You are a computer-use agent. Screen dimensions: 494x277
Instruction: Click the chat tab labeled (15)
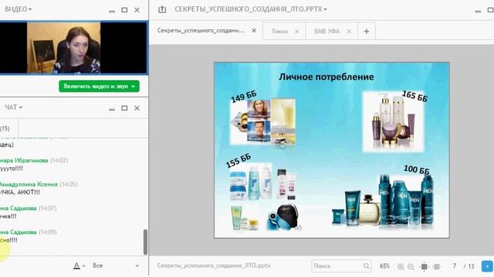click(x=5, y=128)
